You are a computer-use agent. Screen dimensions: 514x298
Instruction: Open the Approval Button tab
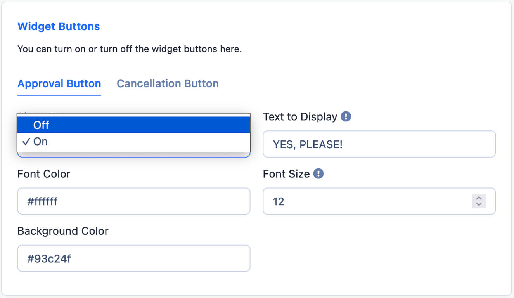click(59, 83)
